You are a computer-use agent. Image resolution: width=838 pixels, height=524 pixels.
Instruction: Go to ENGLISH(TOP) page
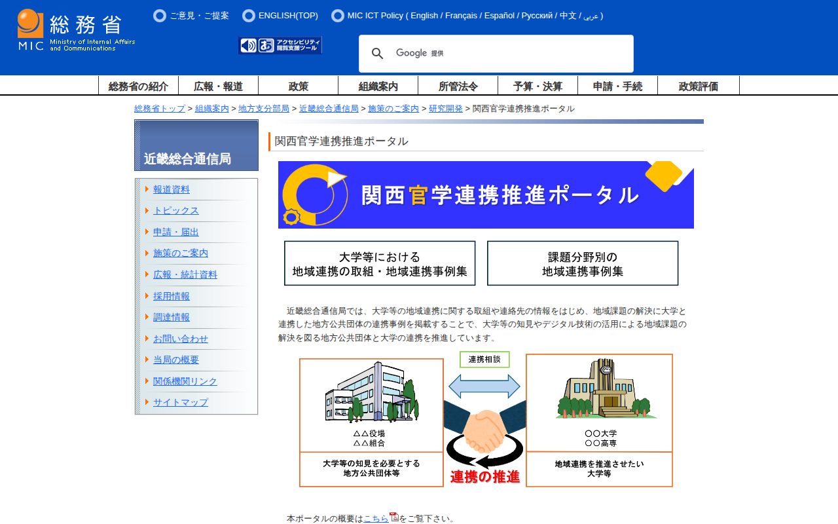(x=288, y=16)
